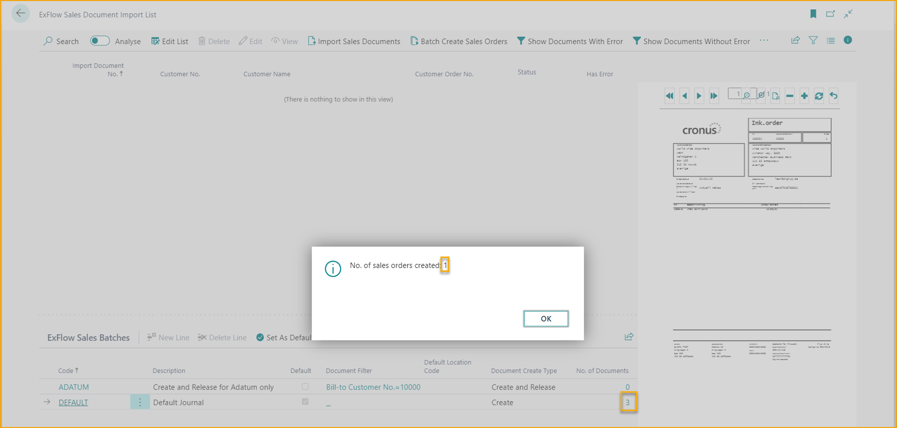Viewport: 897px width, 428px height.
Task: Go to next page in document preview
Action: pyautogui.click(x=699, y=96)
